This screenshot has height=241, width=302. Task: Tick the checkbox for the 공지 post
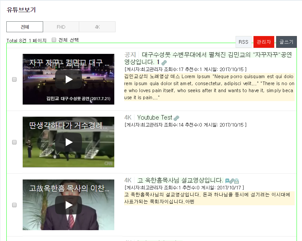(x=14, y=79)
